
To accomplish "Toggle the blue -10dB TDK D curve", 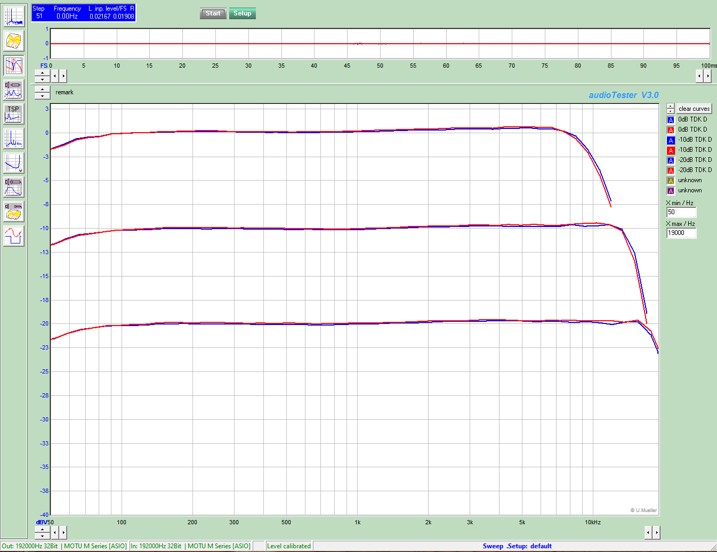I will 671,140.
